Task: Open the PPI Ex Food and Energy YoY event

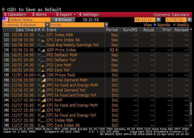Action: point(71,95)
